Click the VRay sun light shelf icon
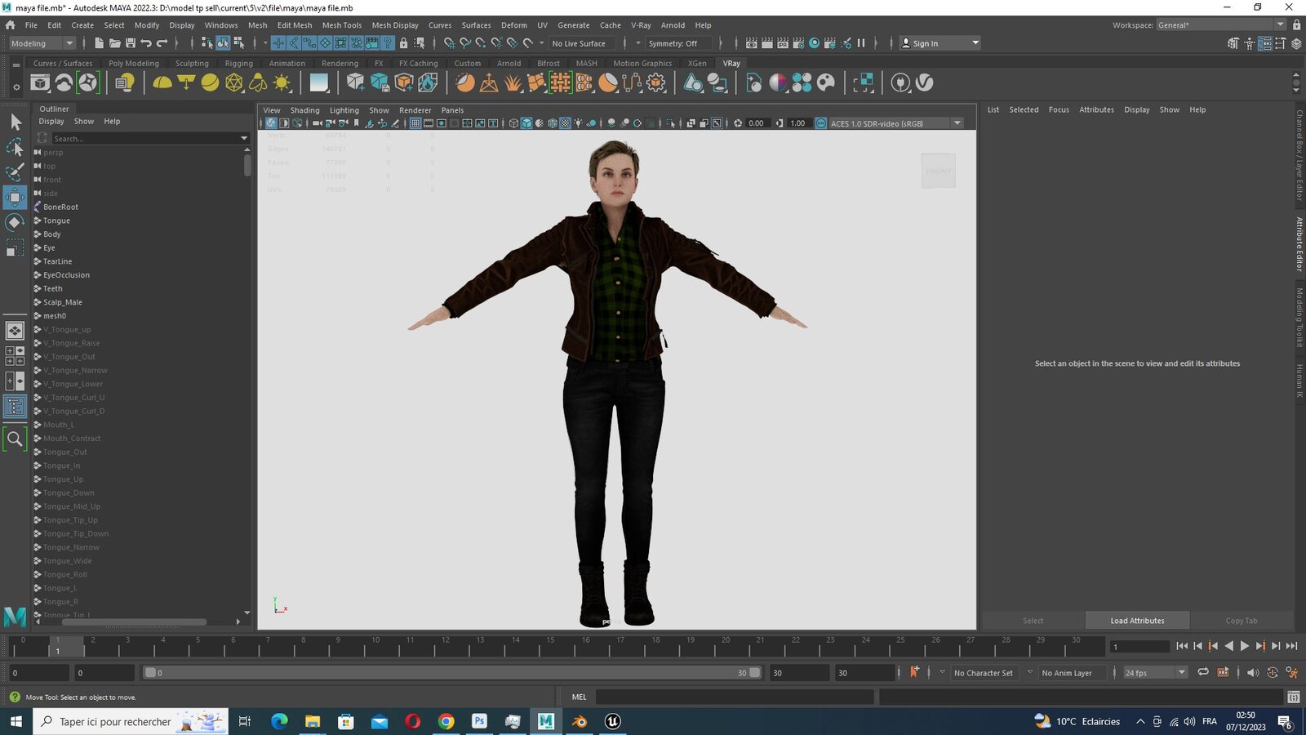The image size is (1306, 735). [x=282, y=82]
